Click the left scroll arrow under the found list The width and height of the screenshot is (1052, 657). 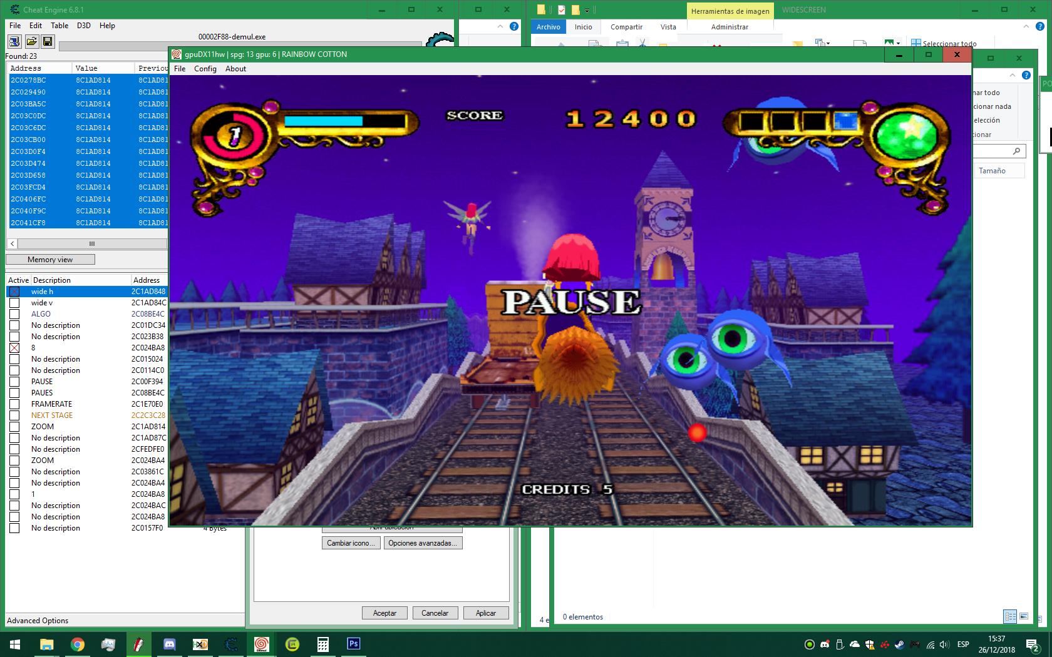pyautogui.click(x=13, y=244)
